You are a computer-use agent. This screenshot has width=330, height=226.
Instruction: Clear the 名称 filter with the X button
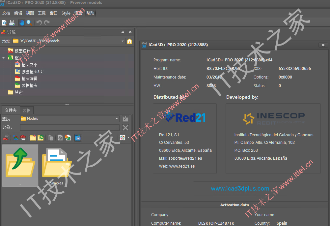(x=125, y=128)
